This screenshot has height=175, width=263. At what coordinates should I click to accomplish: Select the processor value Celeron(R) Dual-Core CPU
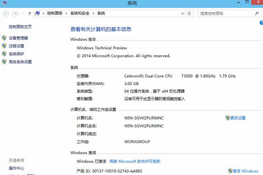pos(148,76)
